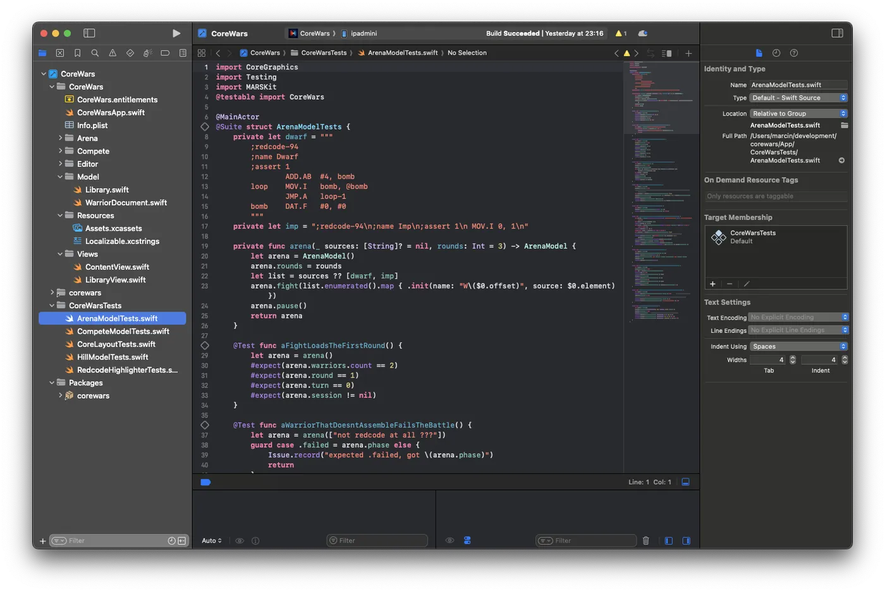885x592 pixels.
Task: Click No Selection in the jump bar
Action: (467, 53)
